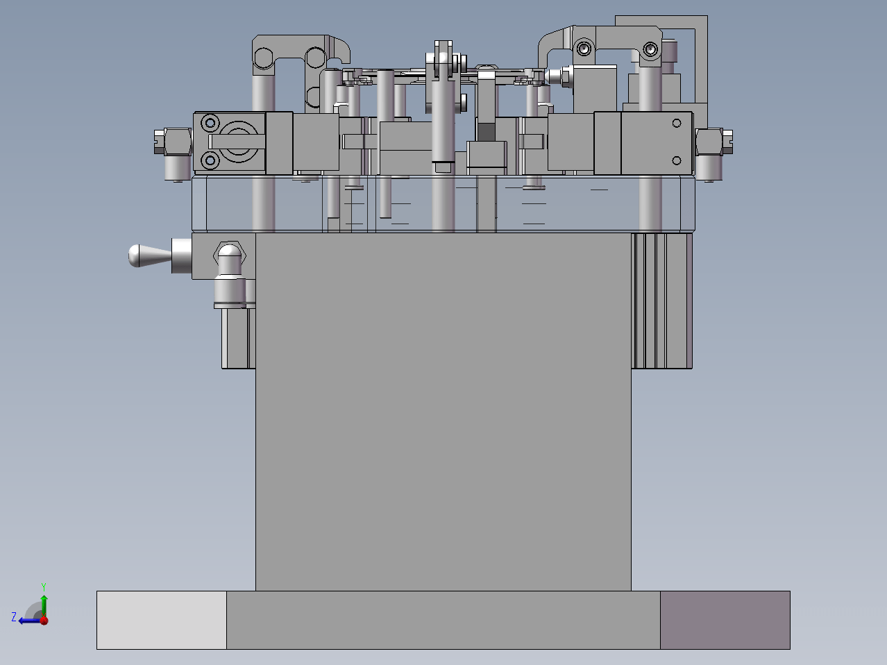This screenshot has width=887, height=665.
Task: Select the hex nut fitting at far left end
Action: (174, 142)
